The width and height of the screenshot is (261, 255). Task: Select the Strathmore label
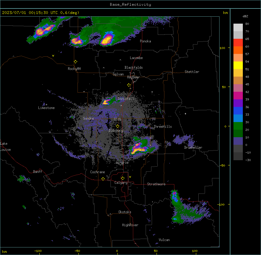pos(156,184)
